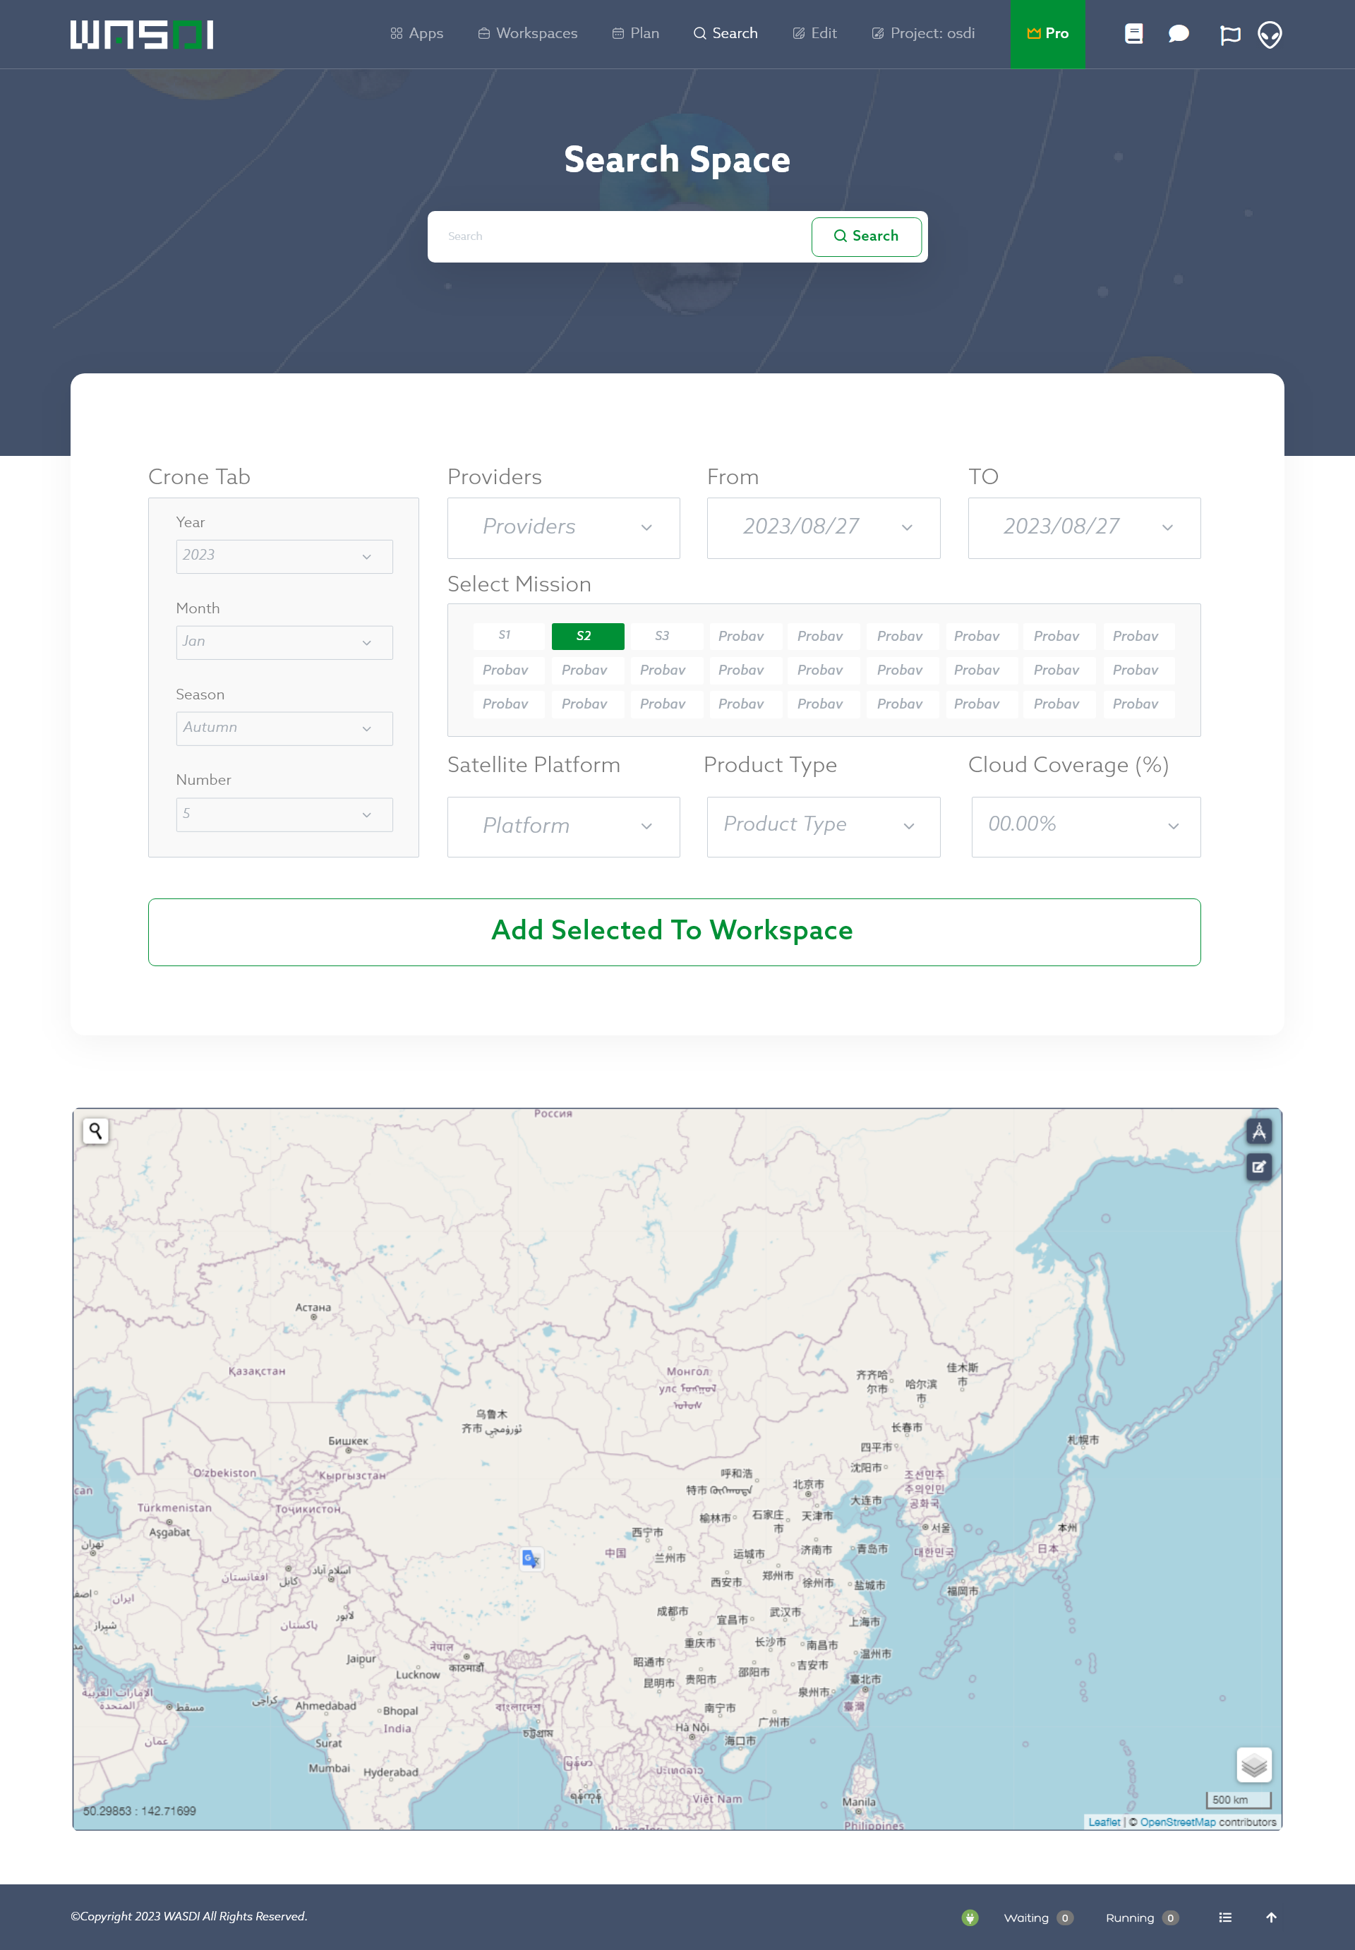Screen dimensions: 1355x1950
Task: Toggle the S1 mission option
Action: coord(507,635)
